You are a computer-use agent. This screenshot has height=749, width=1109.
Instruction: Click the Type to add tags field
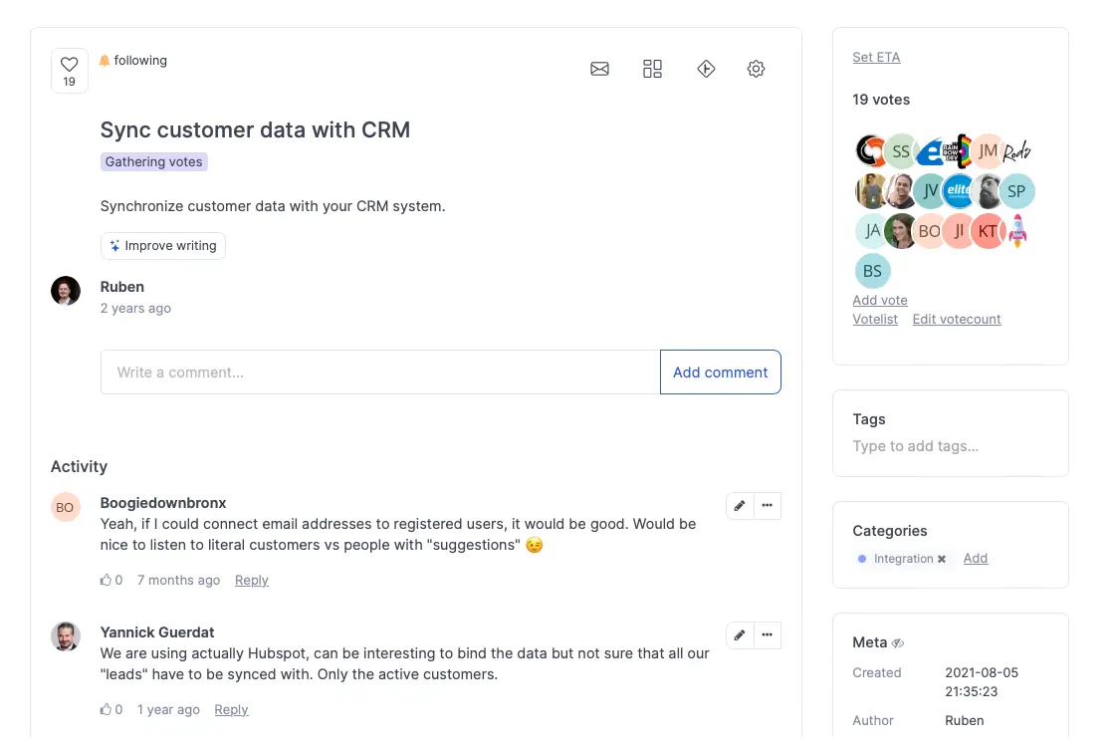click(x=915, y=446)
